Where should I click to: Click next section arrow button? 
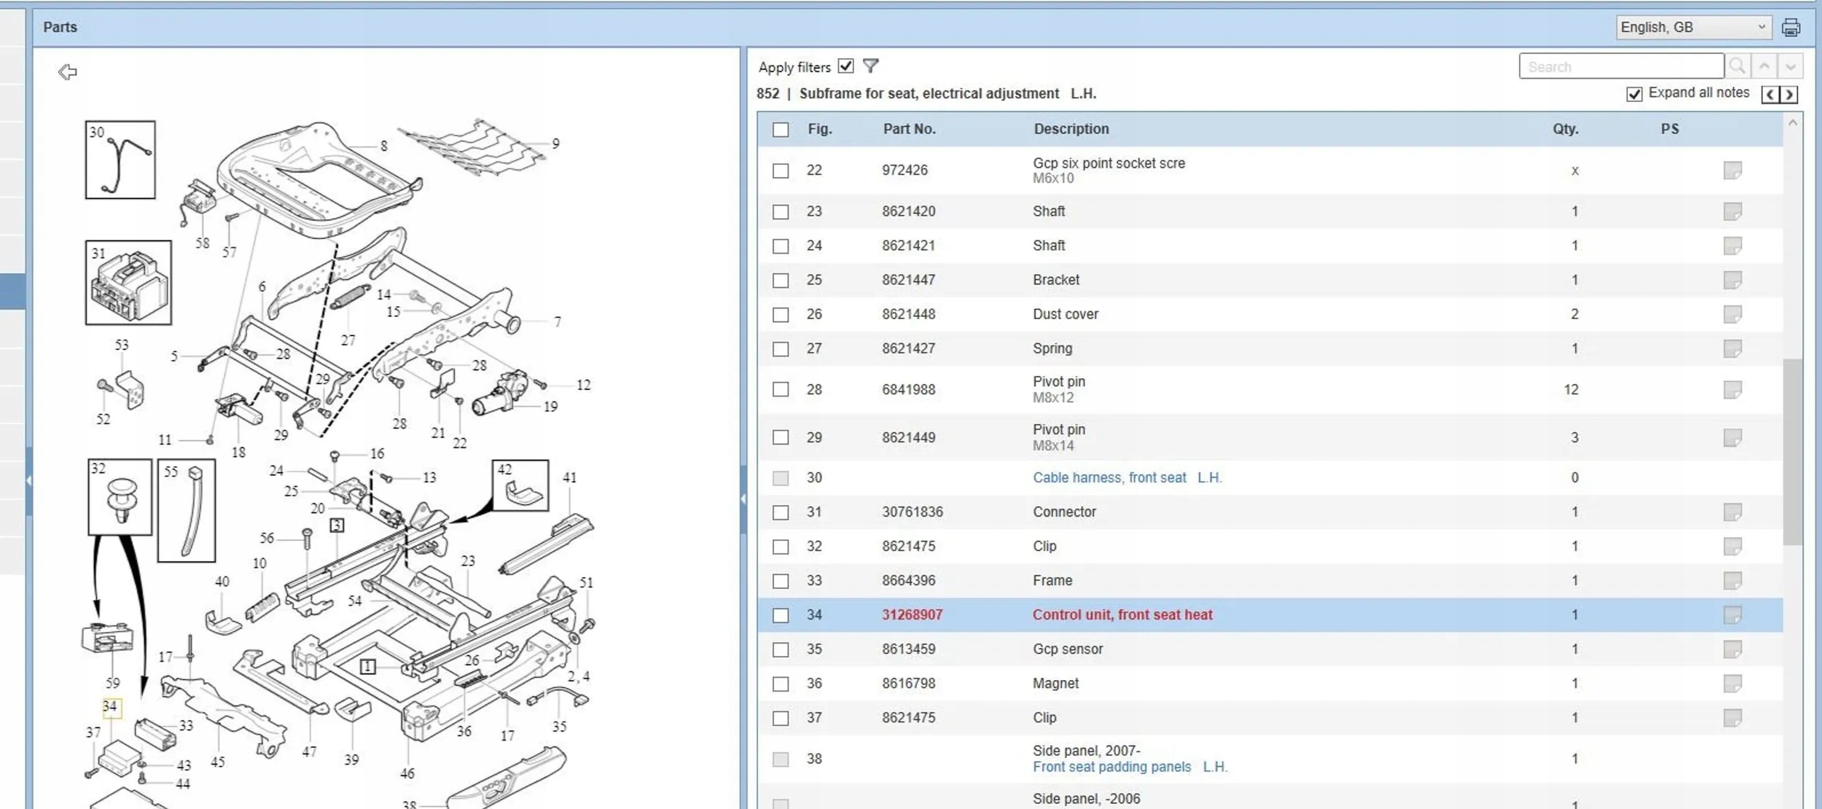(1789, 94)
